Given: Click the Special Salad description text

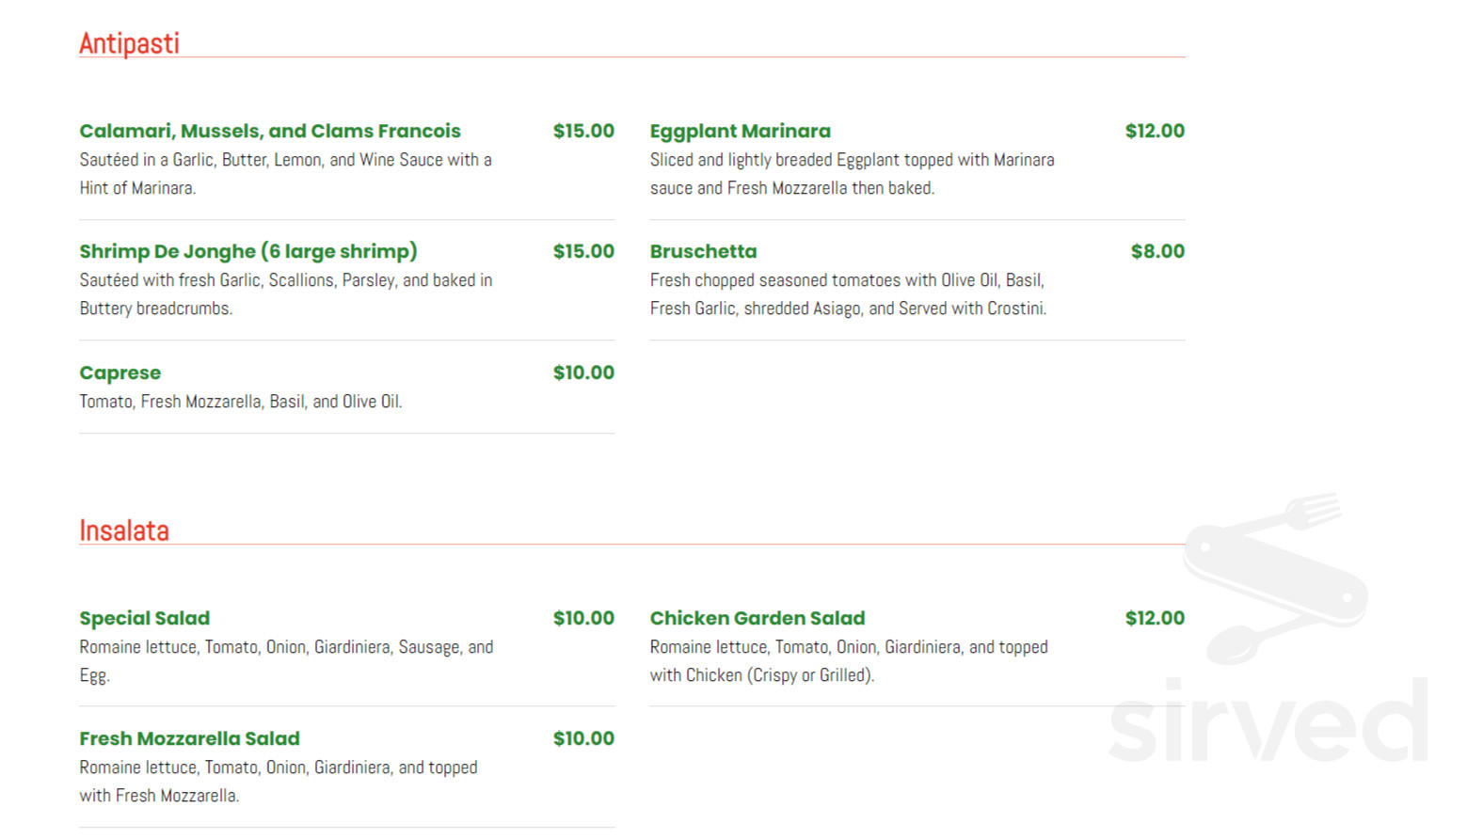Looking at the screenshot, I should tap(286, 660).
